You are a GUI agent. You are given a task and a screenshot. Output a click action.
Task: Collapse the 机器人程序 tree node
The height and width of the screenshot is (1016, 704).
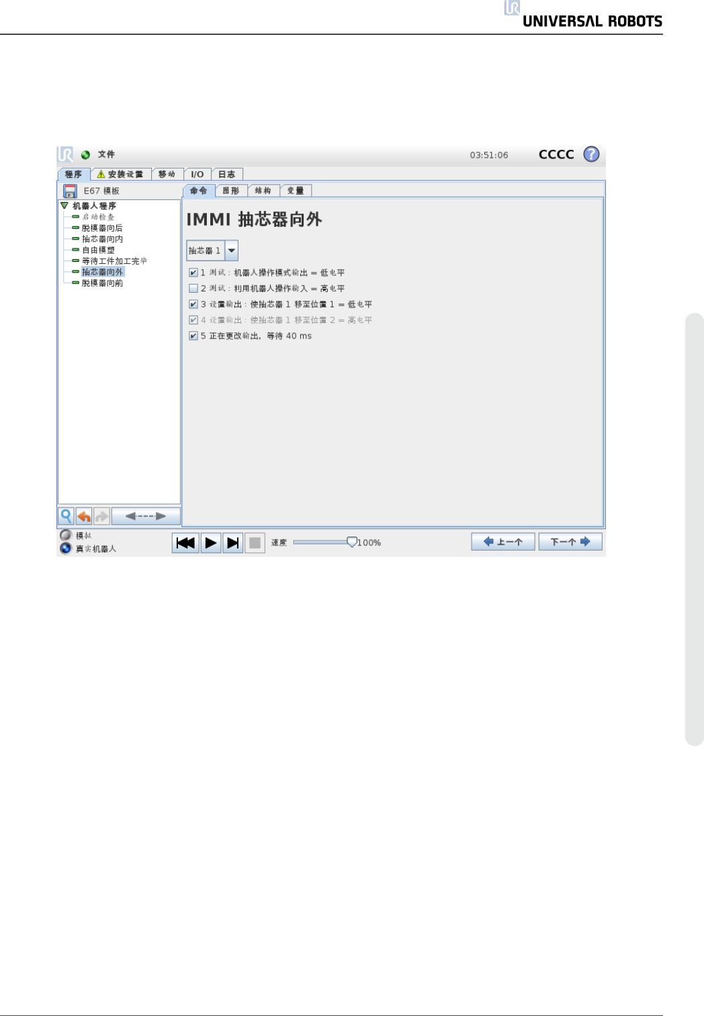pos(64,205)
